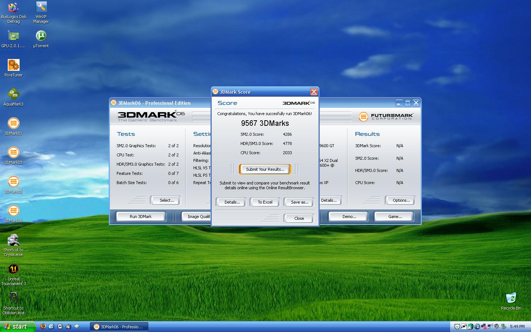Screen dimensions: 531x332
Task: Open WinXP Manager desktop icon
Action: tap(41, 13)
